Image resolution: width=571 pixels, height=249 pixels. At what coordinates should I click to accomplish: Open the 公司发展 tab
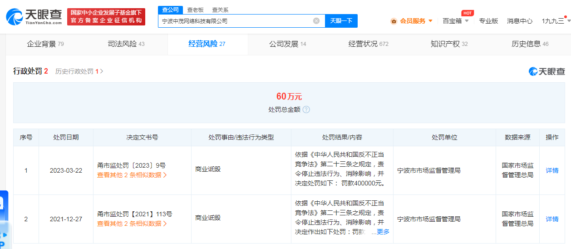point(288,44)
